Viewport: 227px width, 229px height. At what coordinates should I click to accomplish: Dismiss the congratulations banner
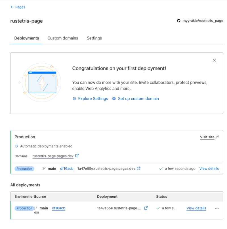click(x=214, y=60)
